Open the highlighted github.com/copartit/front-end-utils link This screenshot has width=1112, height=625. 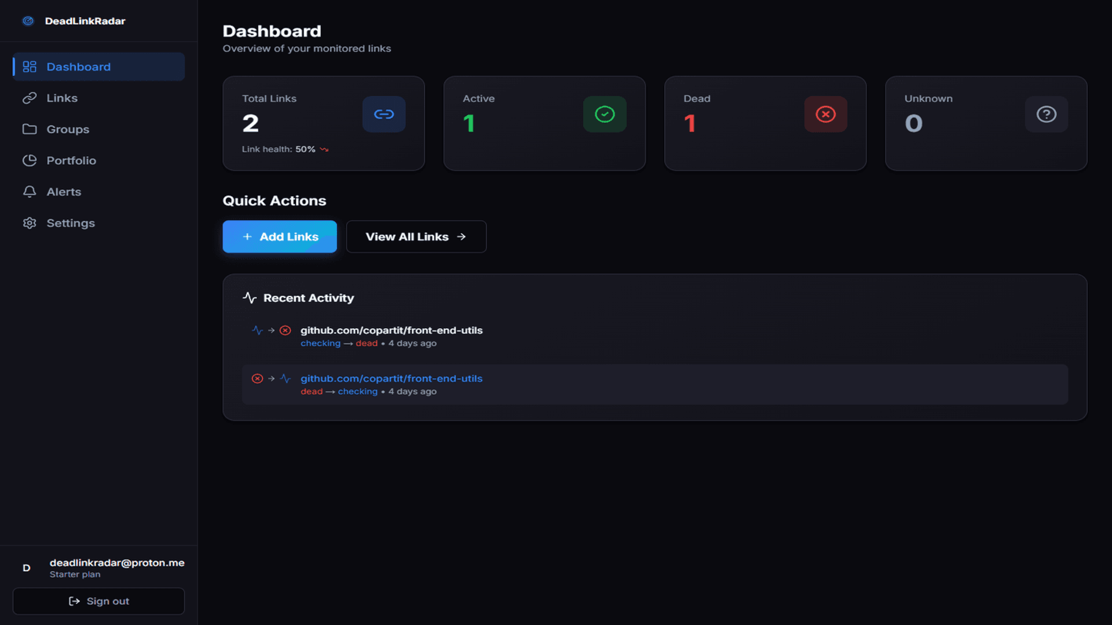(x=391, y=378)
